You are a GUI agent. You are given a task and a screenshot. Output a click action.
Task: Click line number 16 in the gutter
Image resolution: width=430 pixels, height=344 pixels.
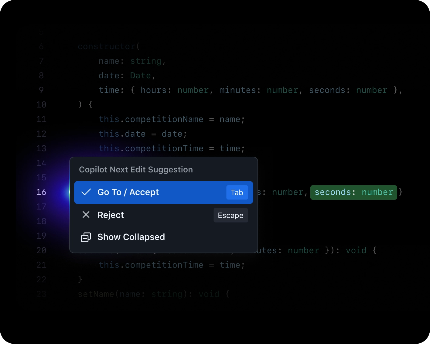(x=41, y=192)
